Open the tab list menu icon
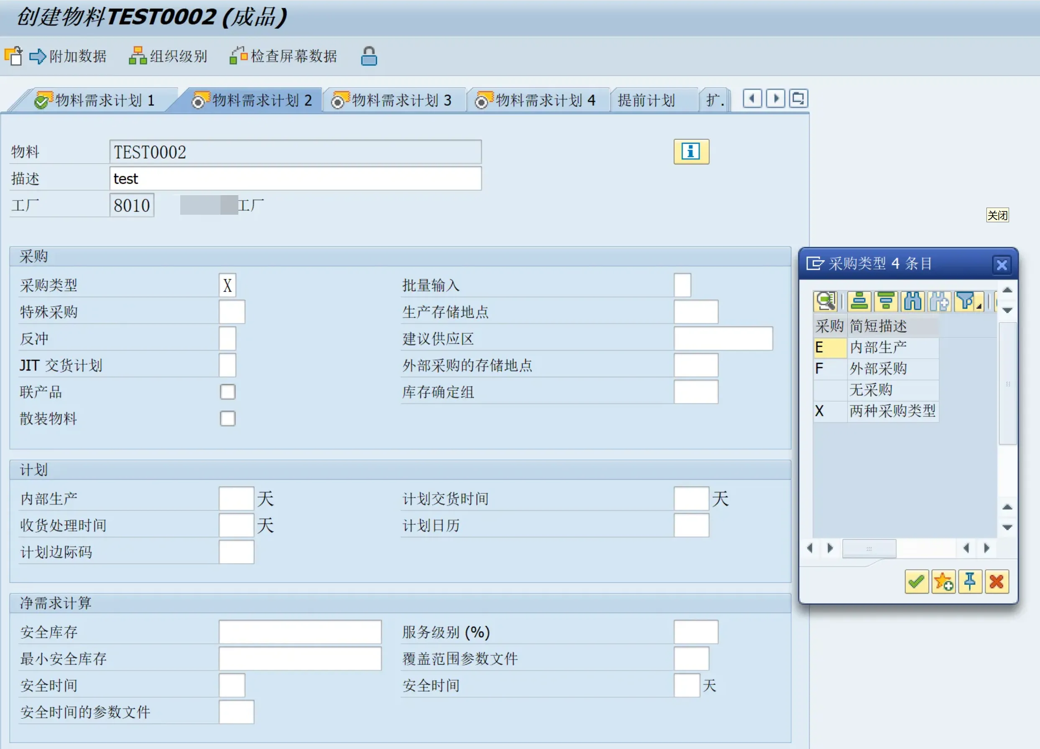This screenshot has height=749, width=1040. pos(798,99)
